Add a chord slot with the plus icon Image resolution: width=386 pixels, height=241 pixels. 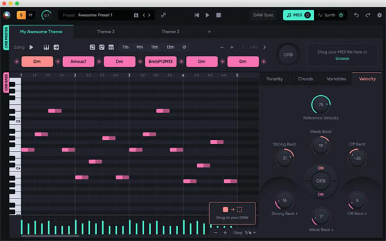pos(232,47)
